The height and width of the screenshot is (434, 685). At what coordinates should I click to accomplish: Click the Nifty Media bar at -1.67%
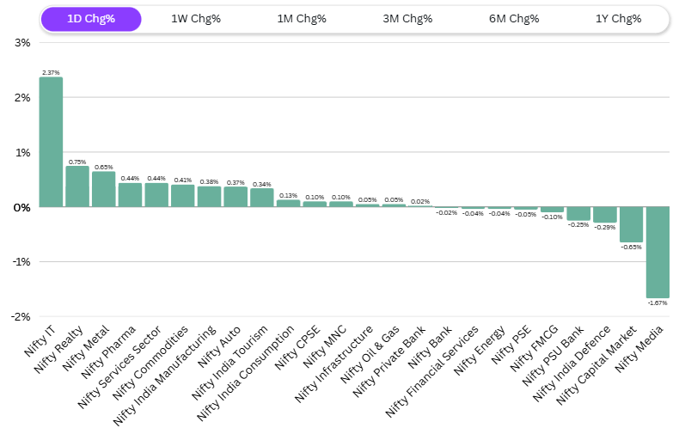(x=657, y=253)
